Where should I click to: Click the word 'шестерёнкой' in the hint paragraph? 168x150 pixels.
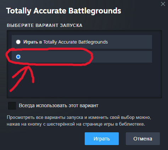[61, 124]
